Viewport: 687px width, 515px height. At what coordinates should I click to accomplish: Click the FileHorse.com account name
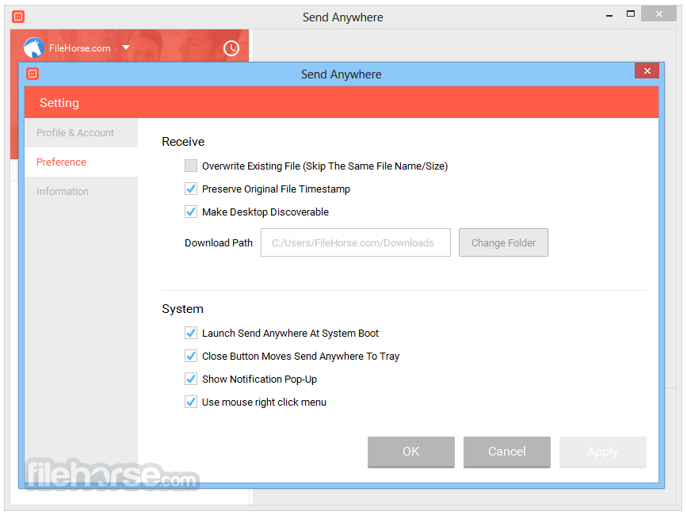tap(80, 48)
